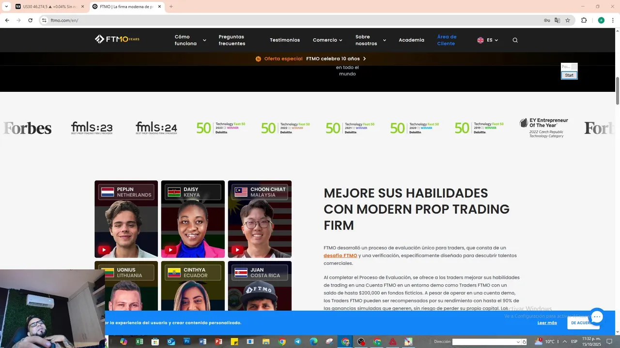620x348 pixels.
Task: Bookmark this page with the star icon
Action: coord(568,20)
